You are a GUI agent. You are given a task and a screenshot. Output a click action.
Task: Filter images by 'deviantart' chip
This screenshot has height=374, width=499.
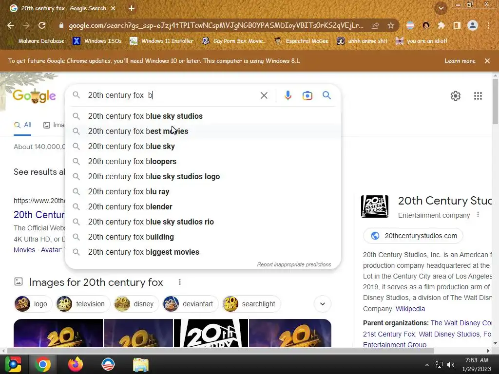click(x=191, y=304)
